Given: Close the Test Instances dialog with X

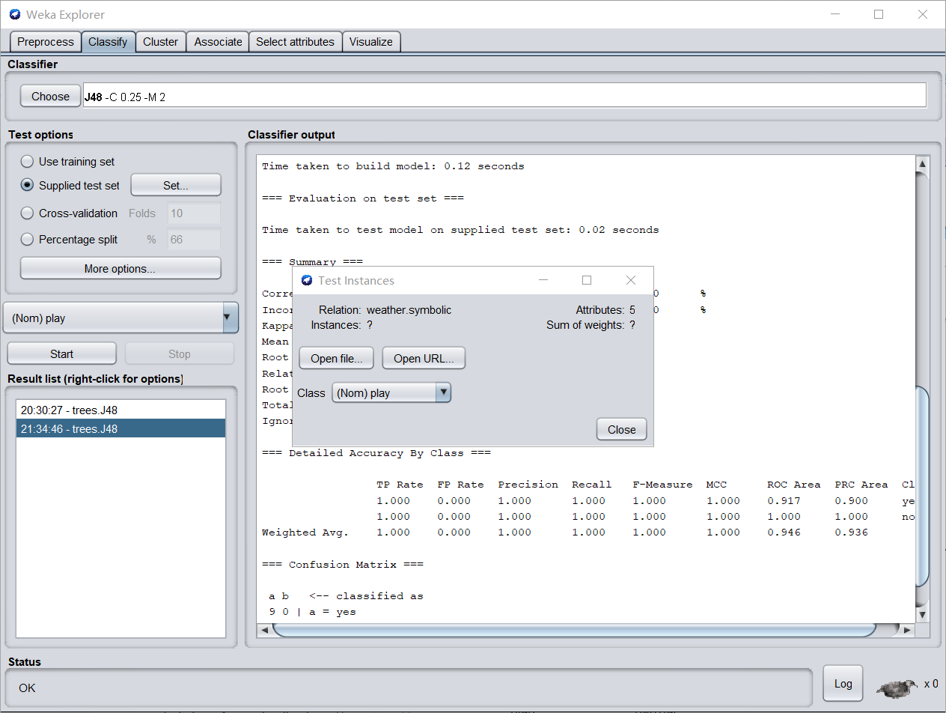Looking at the screenshot, I should click(631, 280).
